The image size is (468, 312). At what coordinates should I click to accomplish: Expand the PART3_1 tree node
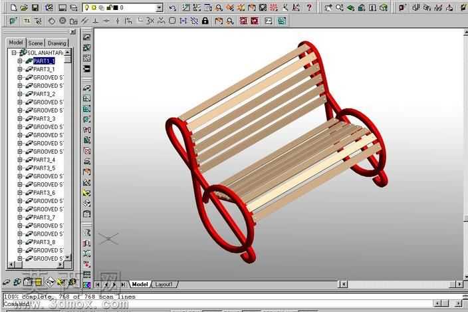coord(20,69)
